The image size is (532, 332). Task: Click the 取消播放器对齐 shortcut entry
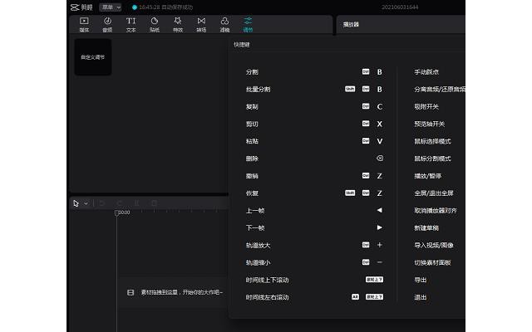coord(436,210)
